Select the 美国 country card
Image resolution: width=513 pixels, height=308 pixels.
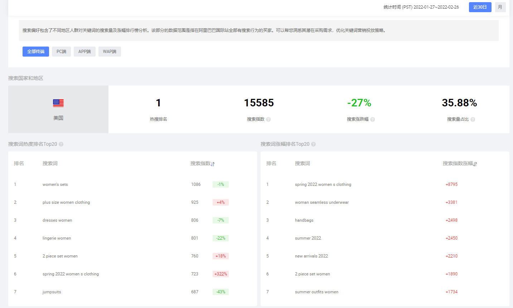click(x=58, y=109)
